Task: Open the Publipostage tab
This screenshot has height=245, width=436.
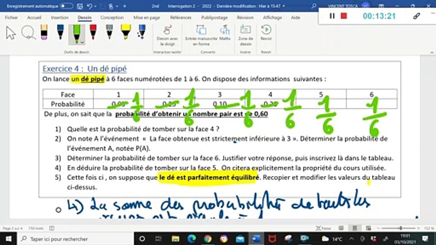Action: [214, 17]
